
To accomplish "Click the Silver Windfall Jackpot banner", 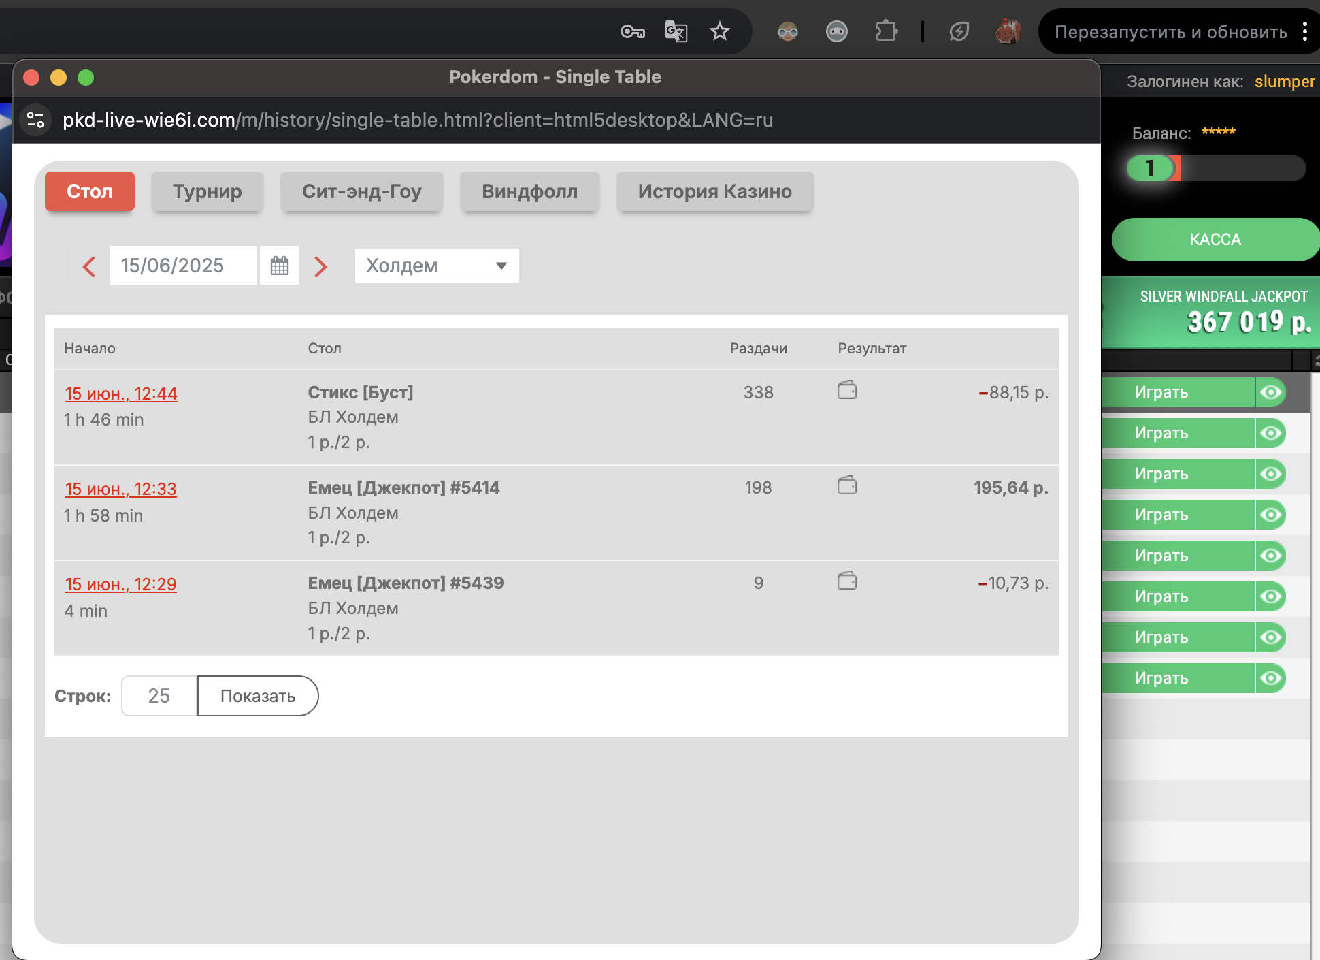I will click(x=1211, y=313).
